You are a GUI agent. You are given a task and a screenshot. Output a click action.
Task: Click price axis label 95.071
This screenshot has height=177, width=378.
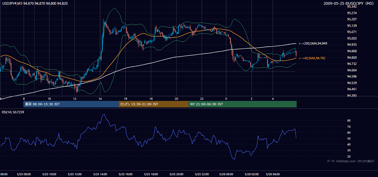(352, 32)
